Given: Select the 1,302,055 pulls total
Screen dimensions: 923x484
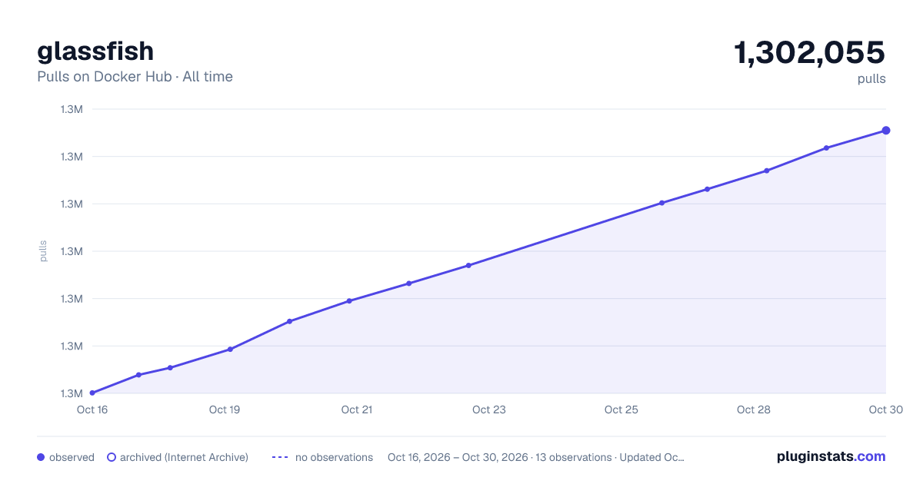Looking at the screenshot, I should click(x=809, y=53).
